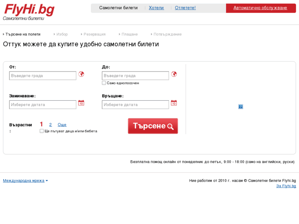Viewport: 299px width, 224px height.
Task: Enable Ще пътуват деца и/или бебета checkbox
Action: click(42, 131)
